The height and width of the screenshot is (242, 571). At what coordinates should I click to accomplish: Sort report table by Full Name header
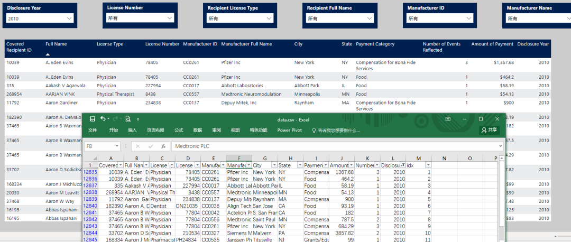coord(56,44)
